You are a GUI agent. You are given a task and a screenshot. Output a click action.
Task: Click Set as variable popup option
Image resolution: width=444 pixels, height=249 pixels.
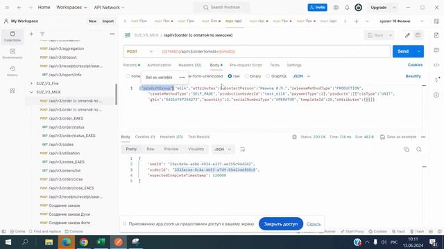[159, 77]
